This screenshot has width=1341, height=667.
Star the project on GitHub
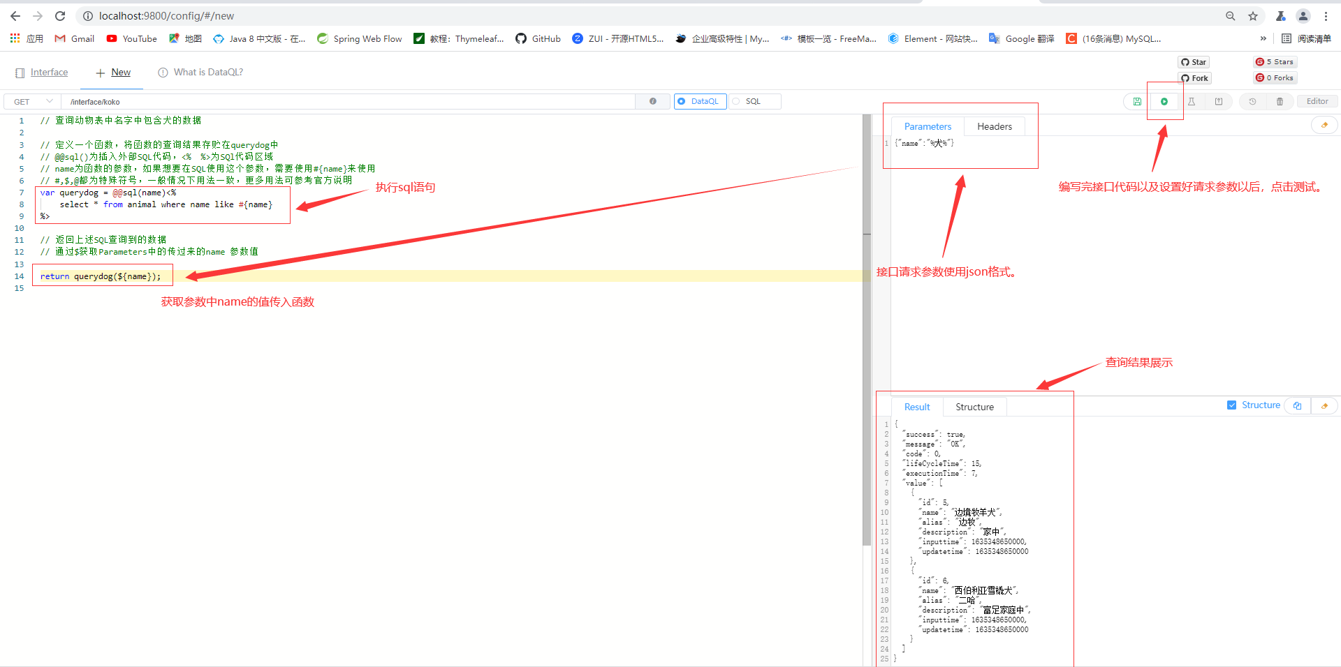[x=1193, y=62]
